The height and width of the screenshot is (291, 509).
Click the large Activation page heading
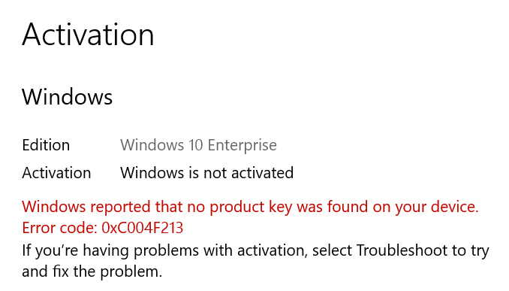(88, 35)
